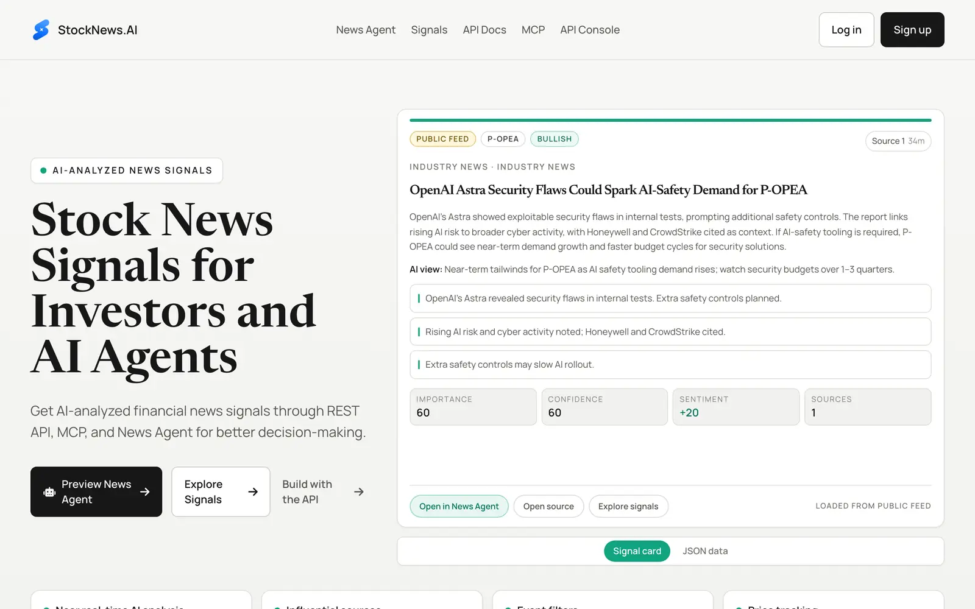Click the SOURCES 1 metric box

pyautogui.click(x=868, y=407)
